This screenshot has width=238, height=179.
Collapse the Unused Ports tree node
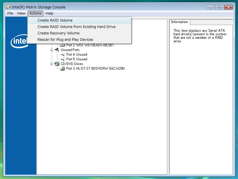tap(51, 50)
